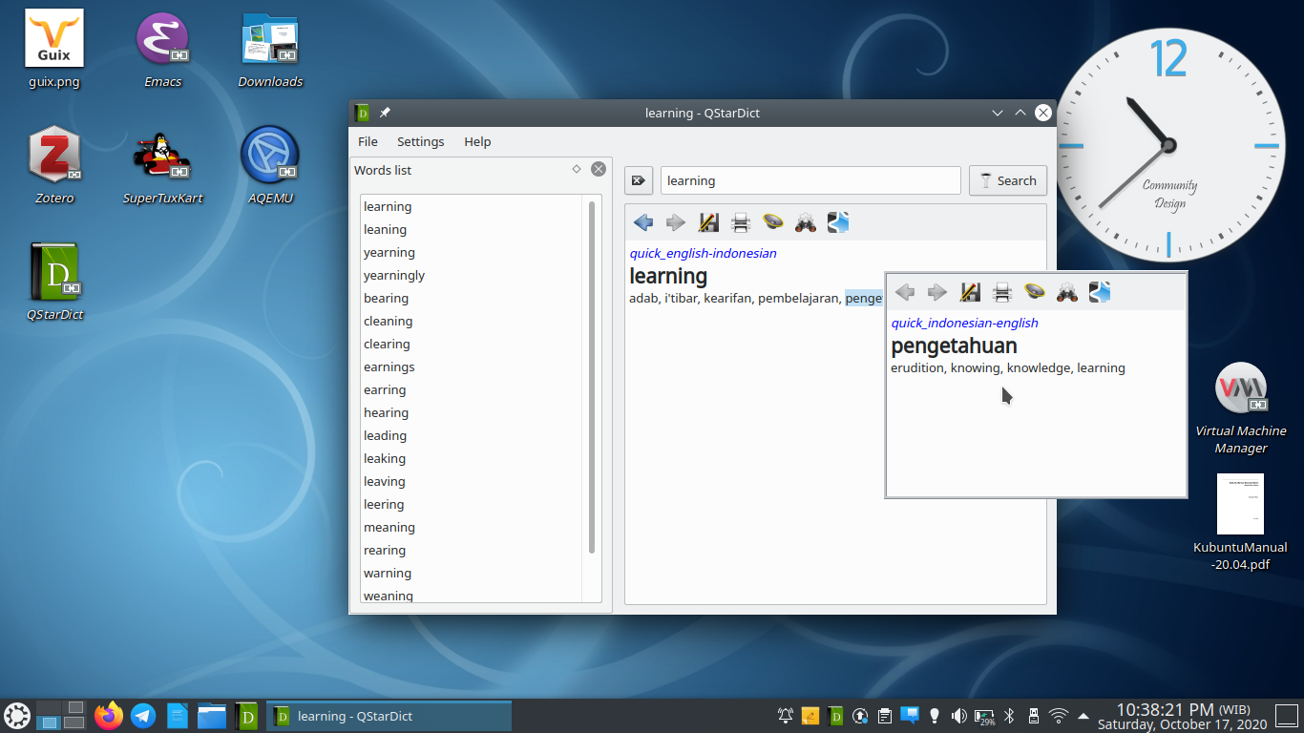Expand hidden system tray icons

pyautogui.click(x=1083, y=715)
